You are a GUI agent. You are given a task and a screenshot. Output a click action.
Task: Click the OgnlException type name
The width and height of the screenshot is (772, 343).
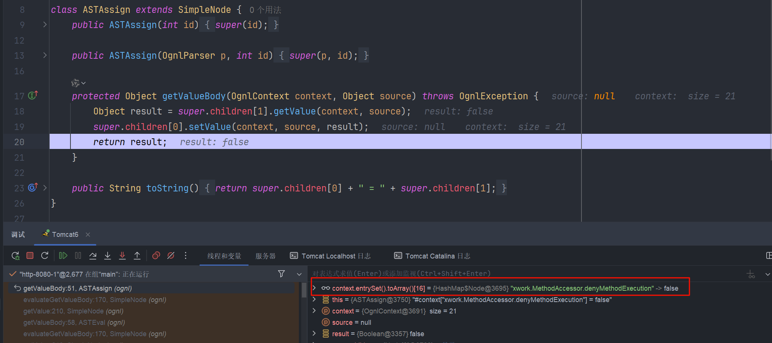pyautogui.click(x=494, y=96)
